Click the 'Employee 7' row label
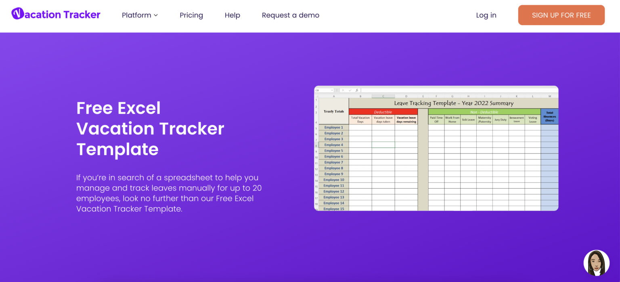The image size is (620, 282). coord(334,162)
